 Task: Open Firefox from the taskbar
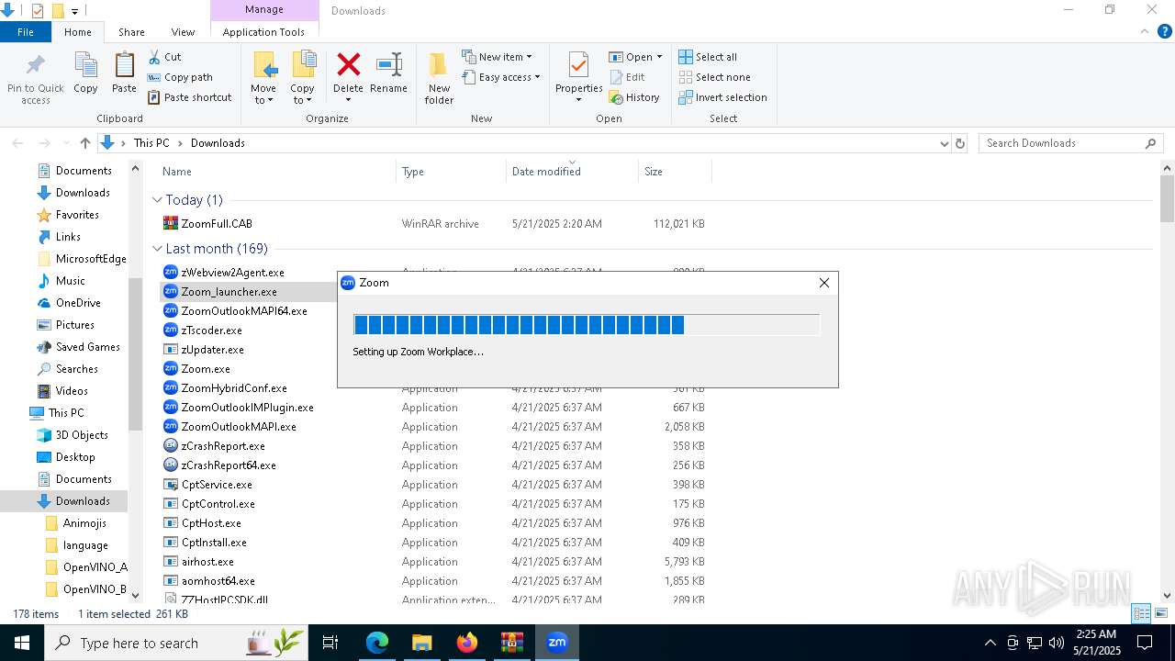pyautogui.click(x=467, y=643)
